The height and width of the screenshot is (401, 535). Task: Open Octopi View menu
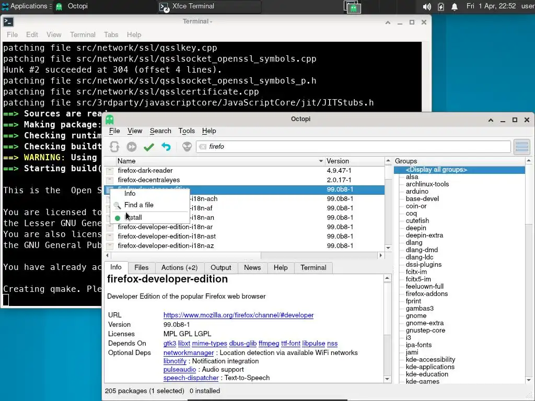pos(135,131)
